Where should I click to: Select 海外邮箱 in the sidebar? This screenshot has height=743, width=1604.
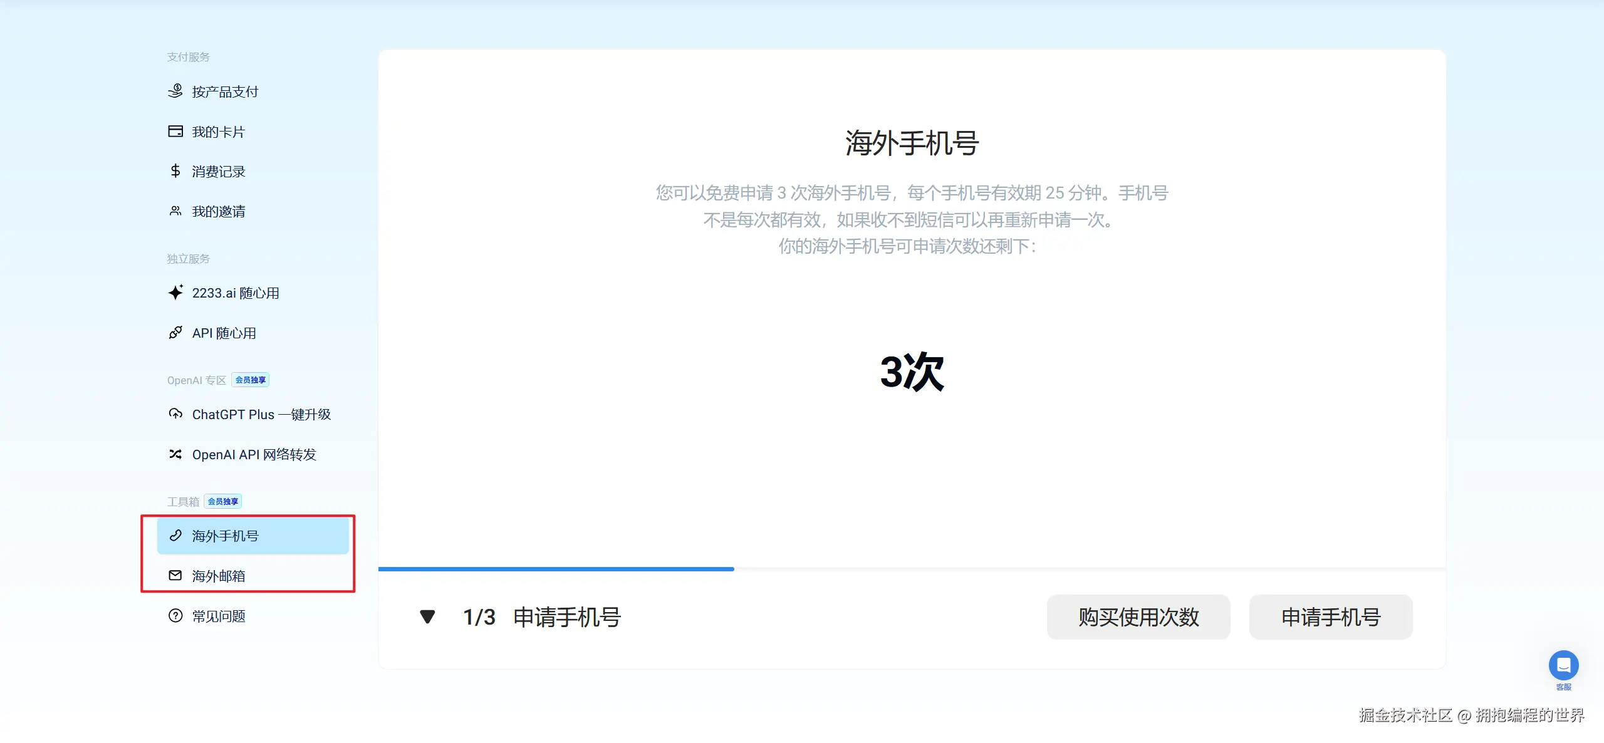coord(253,576)
